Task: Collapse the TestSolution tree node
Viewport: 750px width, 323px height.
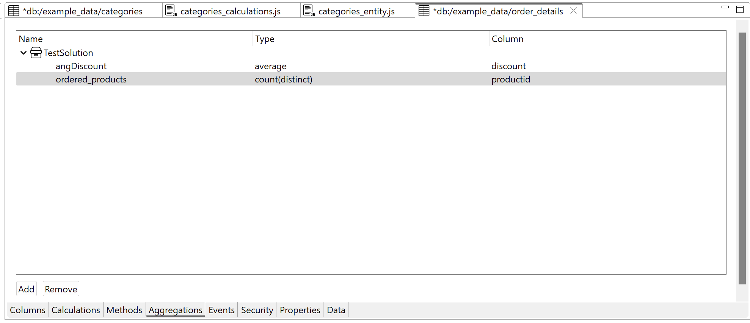Action: click(24, 53)
